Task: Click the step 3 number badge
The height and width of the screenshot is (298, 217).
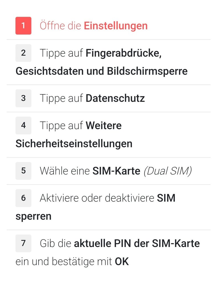Action: pos(23,98)
